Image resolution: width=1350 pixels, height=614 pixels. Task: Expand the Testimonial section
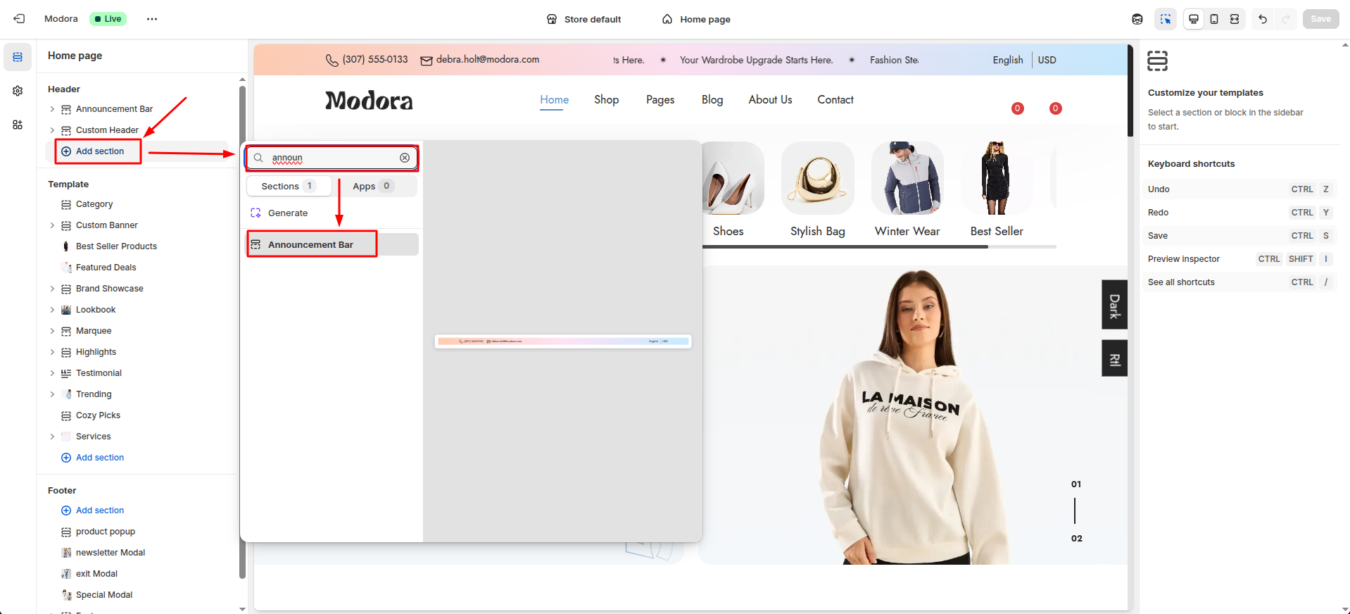(x=52, y=373)
